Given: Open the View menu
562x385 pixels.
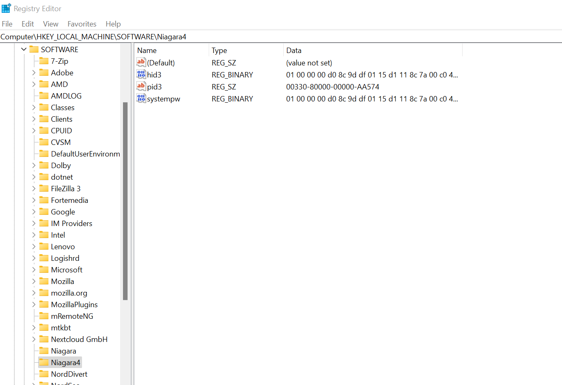Looking at the screenshot, I should 51,24.
